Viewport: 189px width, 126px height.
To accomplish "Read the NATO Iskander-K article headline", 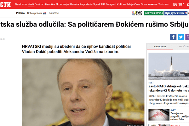I will click(x=169, y=89).
